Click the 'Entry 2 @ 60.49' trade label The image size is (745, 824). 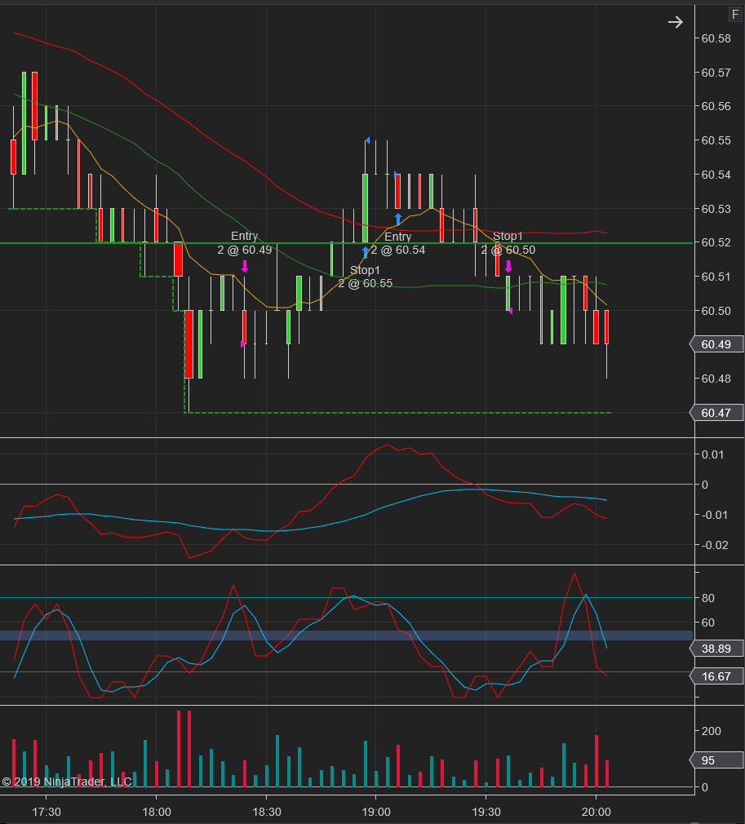(x=245, y=243)
